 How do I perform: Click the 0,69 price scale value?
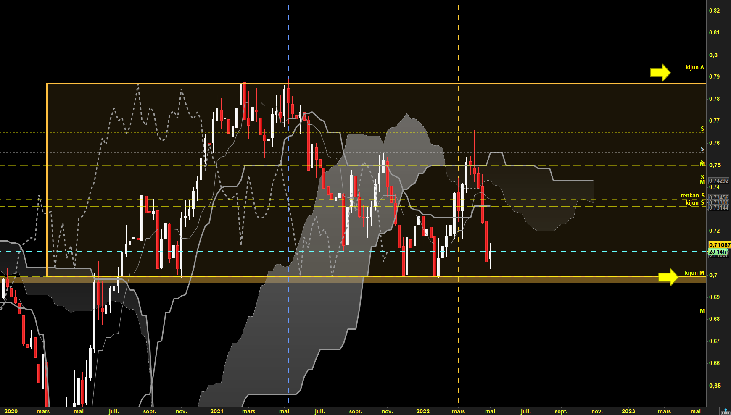(x=714, y=297)
